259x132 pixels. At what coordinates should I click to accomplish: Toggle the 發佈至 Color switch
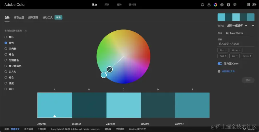pyautogui.click(x=220, y=64)
